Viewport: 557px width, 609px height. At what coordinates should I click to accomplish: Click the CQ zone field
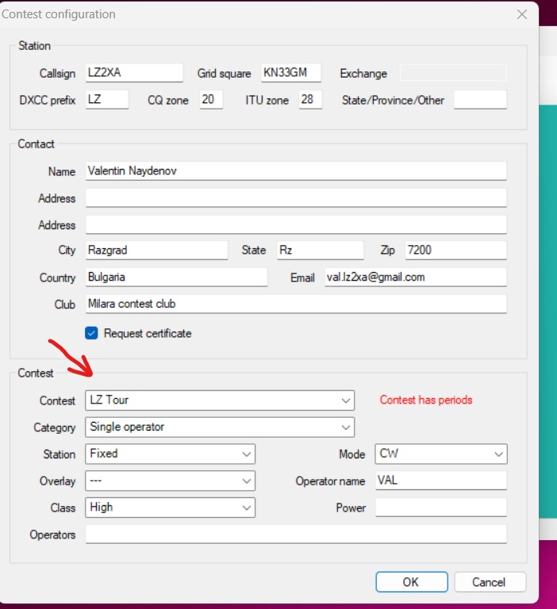click(x=211, y=99)
